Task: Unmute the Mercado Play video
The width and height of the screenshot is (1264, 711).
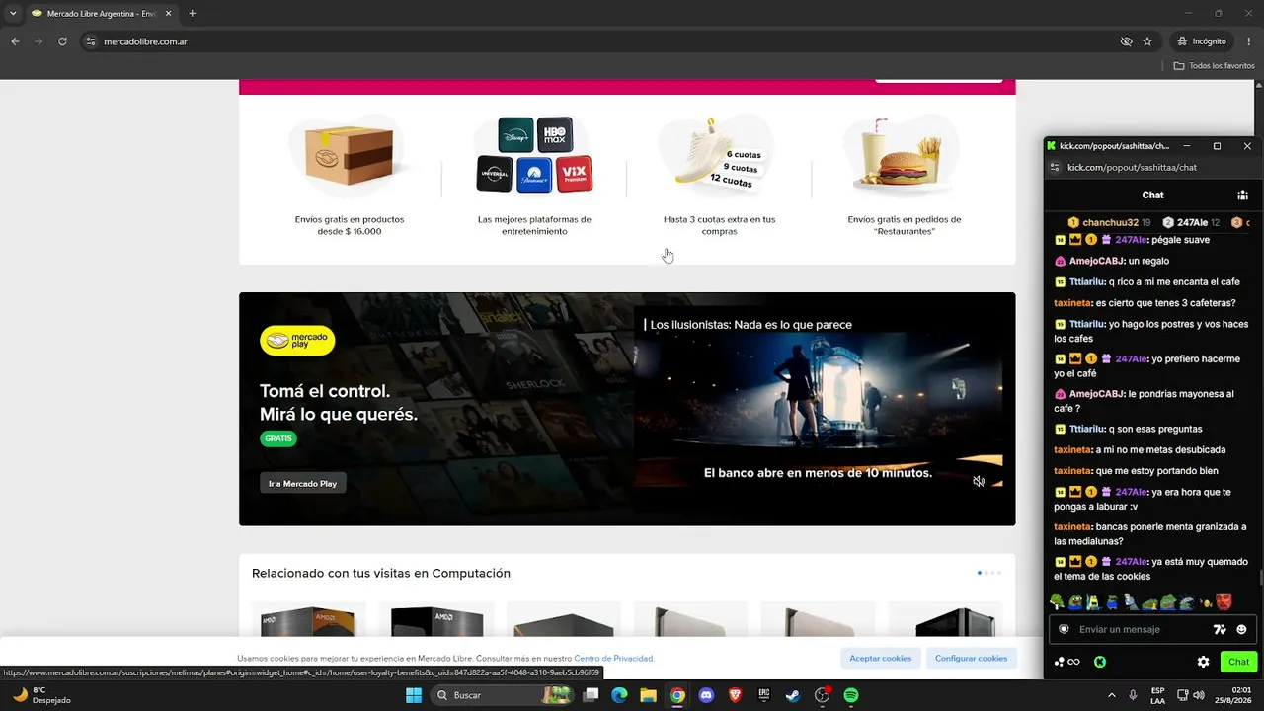Action: point(979,482)
